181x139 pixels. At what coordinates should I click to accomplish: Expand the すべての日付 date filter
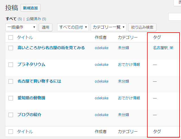[x=73, y=27]
